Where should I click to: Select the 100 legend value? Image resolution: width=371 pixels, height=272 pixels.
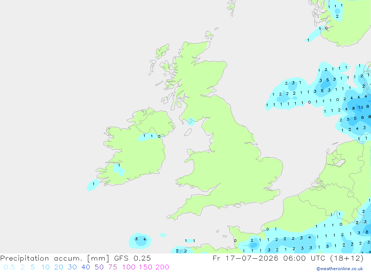point(129,267)
